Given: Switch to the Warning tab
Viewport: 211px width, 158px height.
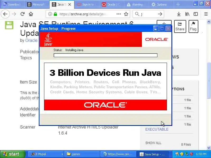Looking at the screenshot, I should [x=136, y=4].
